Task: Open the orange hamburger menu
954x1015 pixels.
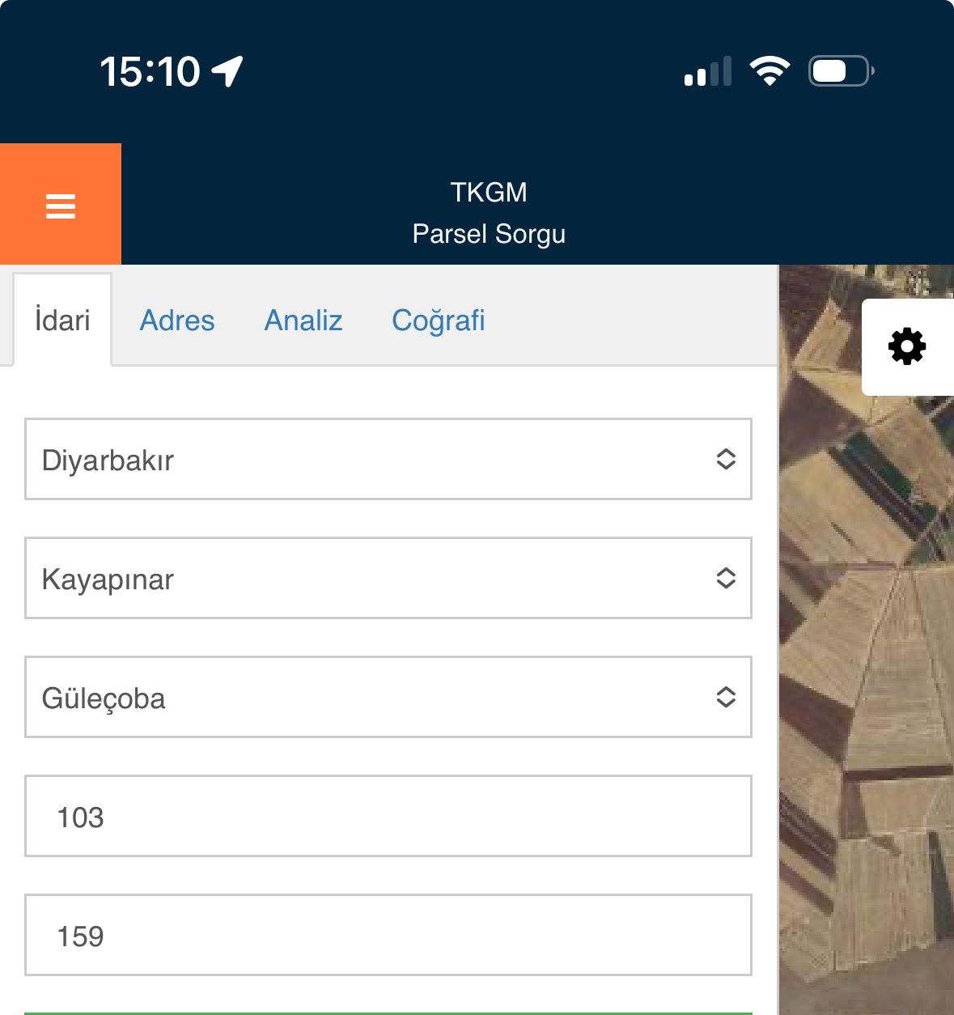Action: coord(61,204)
